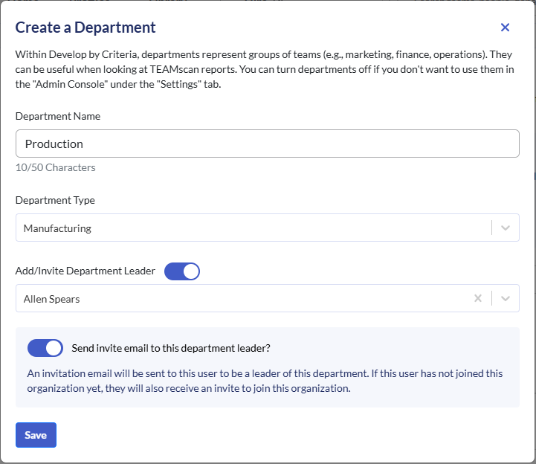Click the Create a Department heading

[85, 28]
